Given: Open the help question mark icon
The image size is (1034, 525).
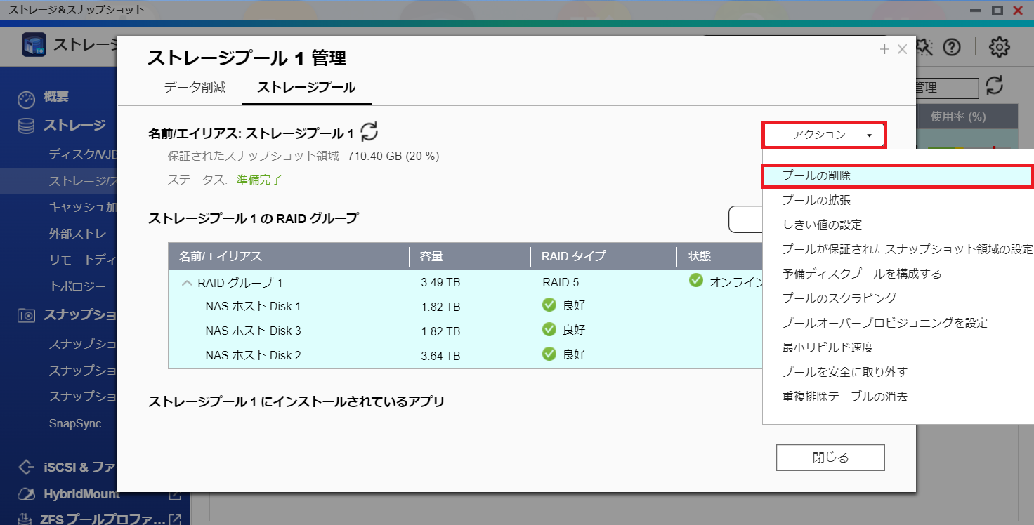Looking at the screenshot, I should click(x=951, y=47).
